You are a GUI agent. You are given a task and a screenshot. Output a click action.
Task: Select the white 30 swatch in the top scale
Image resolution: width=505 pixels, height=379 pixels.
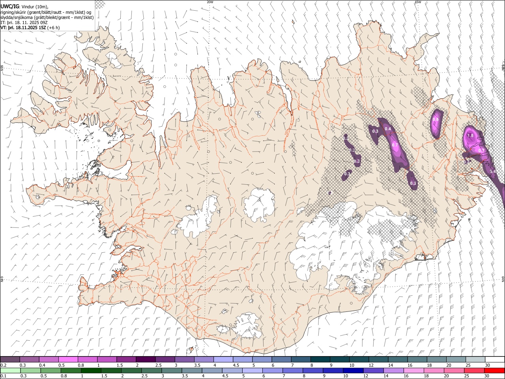(x=494, y=359)
